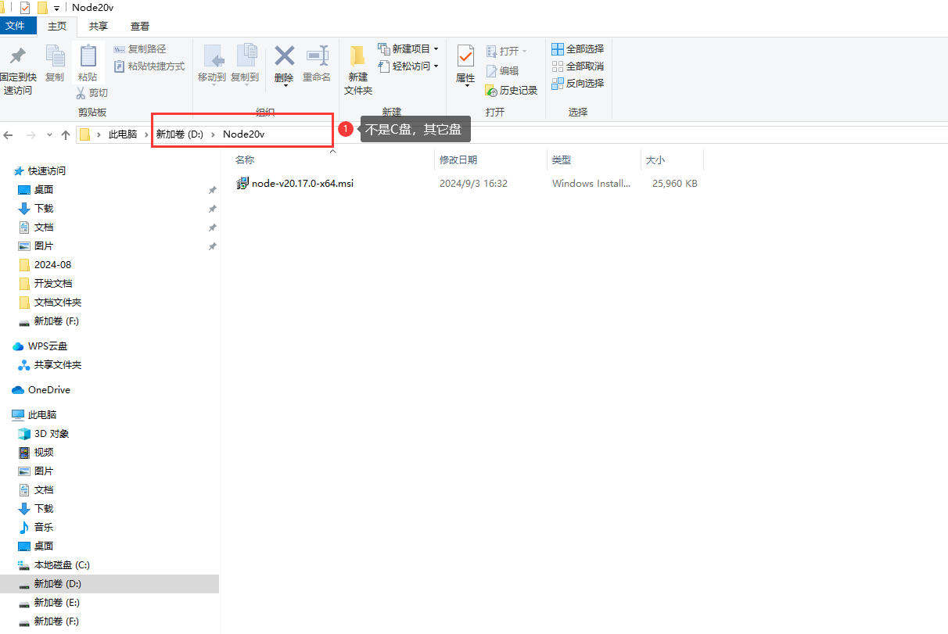
Task: Open the Easy access dropdown
Action: 408,66
